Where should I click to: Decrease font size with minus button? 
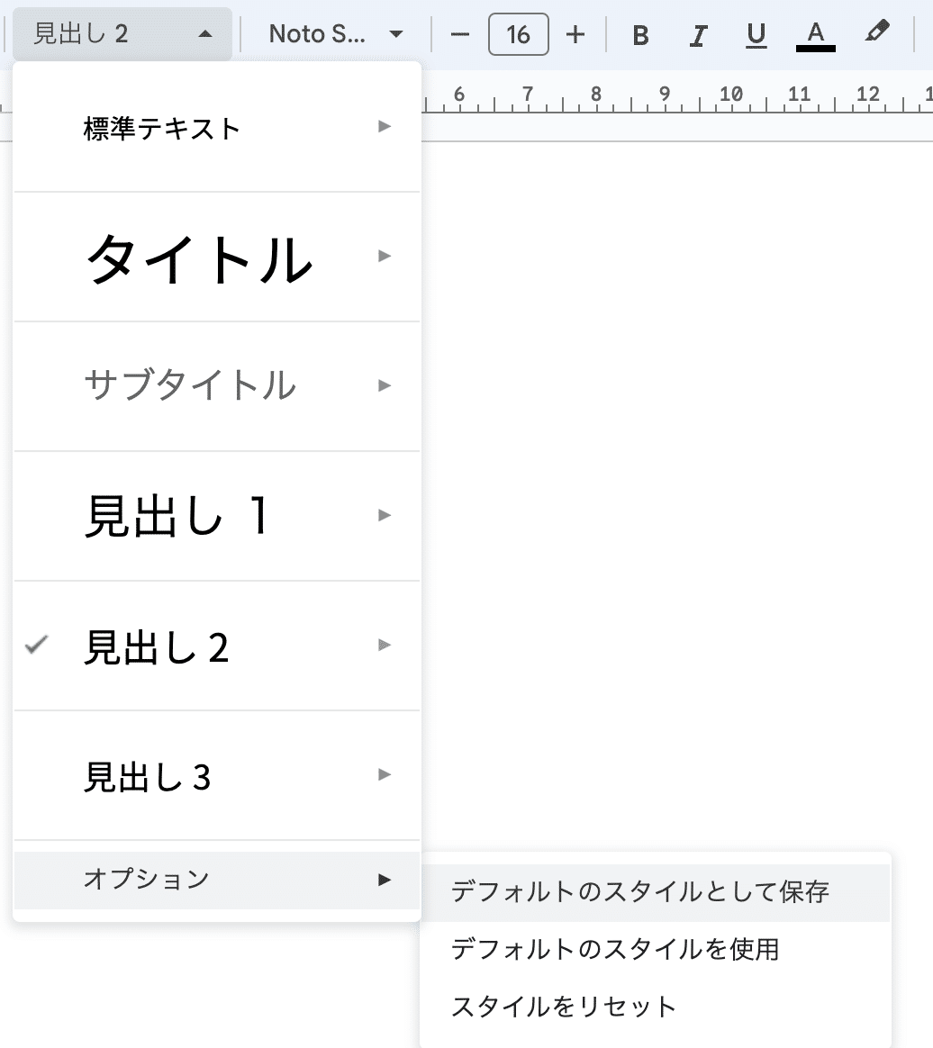pyautogui.click(x=460, y=34)
